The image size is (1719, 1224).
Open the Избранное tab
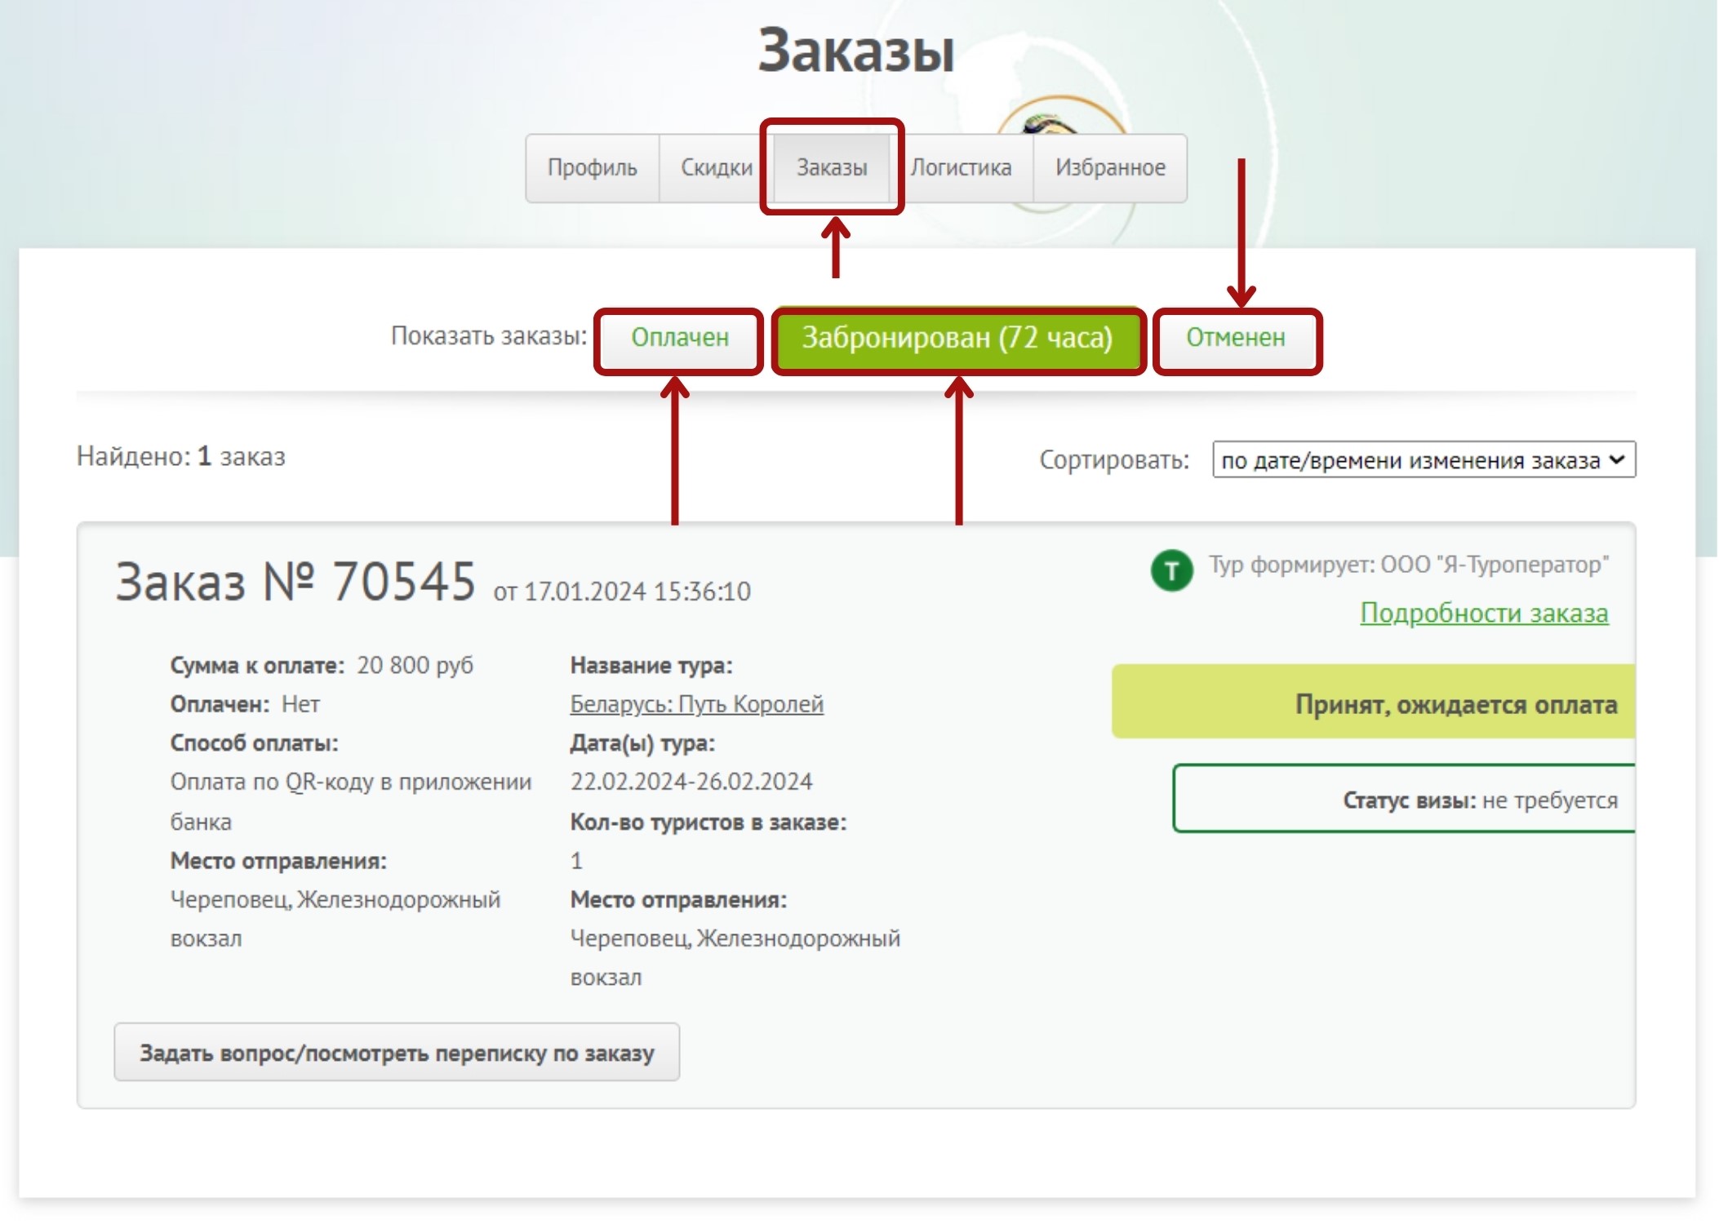point(1109,168)
